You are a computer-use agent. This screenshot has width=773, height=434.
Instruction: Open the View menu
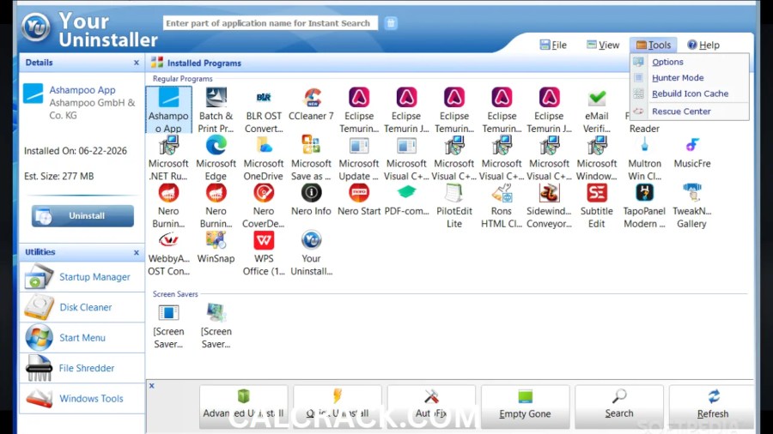point(602,45)
